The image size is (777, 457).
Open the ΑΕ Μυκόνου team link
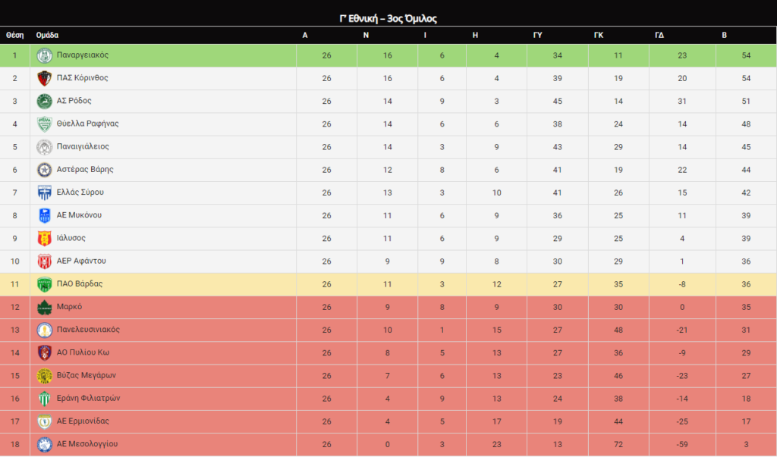click(79, 215)
